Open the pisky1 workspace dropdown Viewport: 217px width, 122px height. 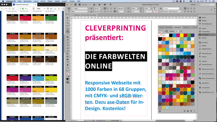tap(194, 5)
